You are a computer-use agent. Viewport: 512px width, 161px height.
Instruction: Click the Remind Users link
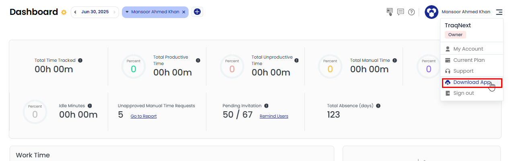(274, 116)
